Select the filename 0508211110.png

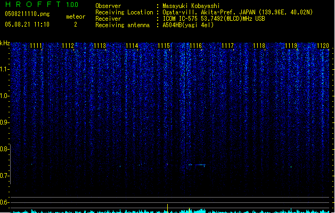(x=27, y=14)
